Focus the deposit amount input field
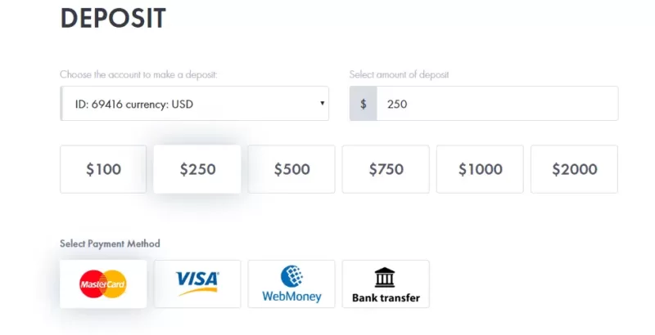This screenshot has width=655, height=335. click(496, 105)
